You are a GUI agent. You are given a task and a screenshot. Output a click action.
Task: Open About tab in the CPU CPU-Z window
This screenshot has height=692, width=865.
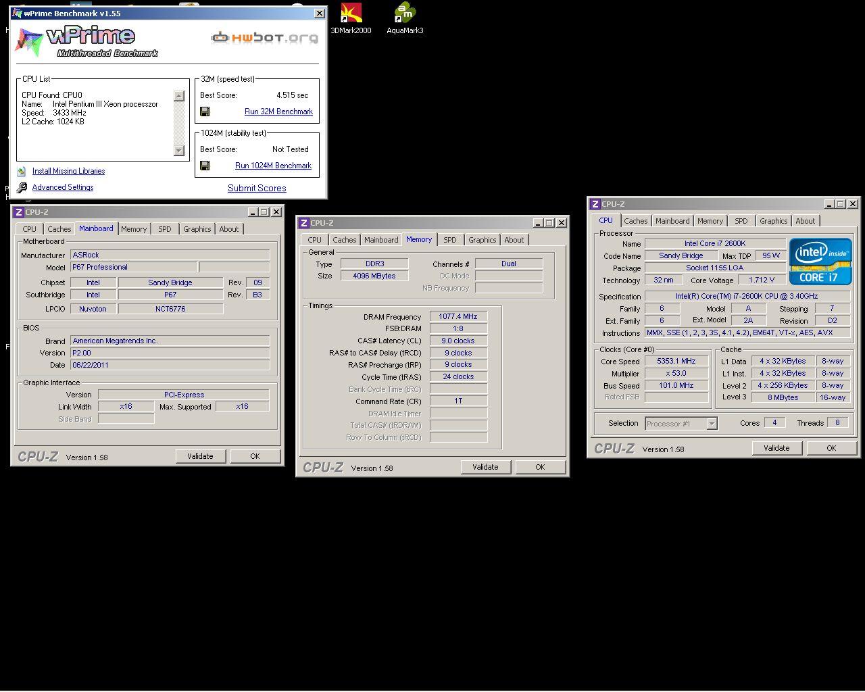coord(806,221)
